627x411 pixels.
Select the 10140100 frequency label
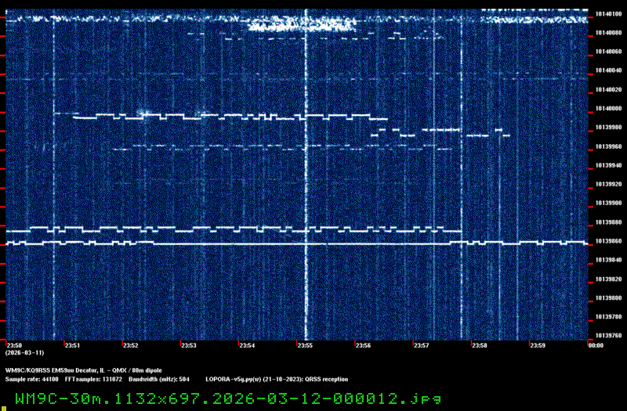(608, 13)
